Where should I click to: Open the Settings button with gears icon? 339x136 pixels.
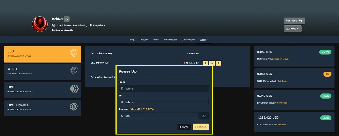[x=295, y=21]
